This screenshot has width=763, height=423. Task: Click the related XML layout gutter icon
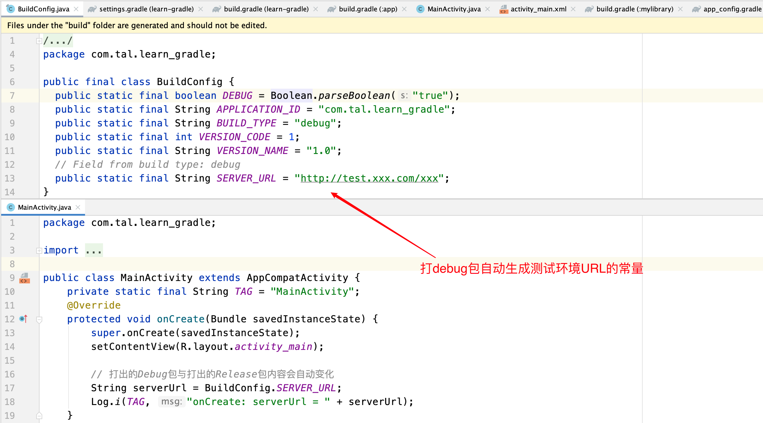click(25, 278)
